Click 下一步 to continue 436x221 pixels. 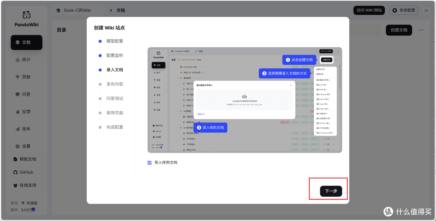(x=331, y=191)
